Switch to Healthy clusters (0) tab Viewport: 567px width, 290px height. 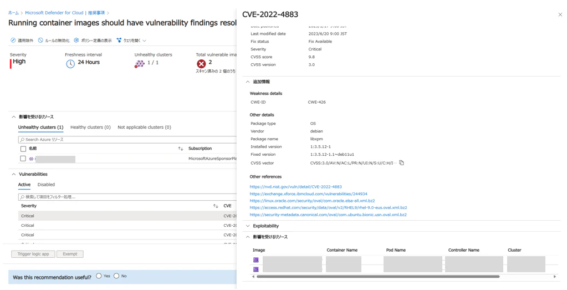90,128
